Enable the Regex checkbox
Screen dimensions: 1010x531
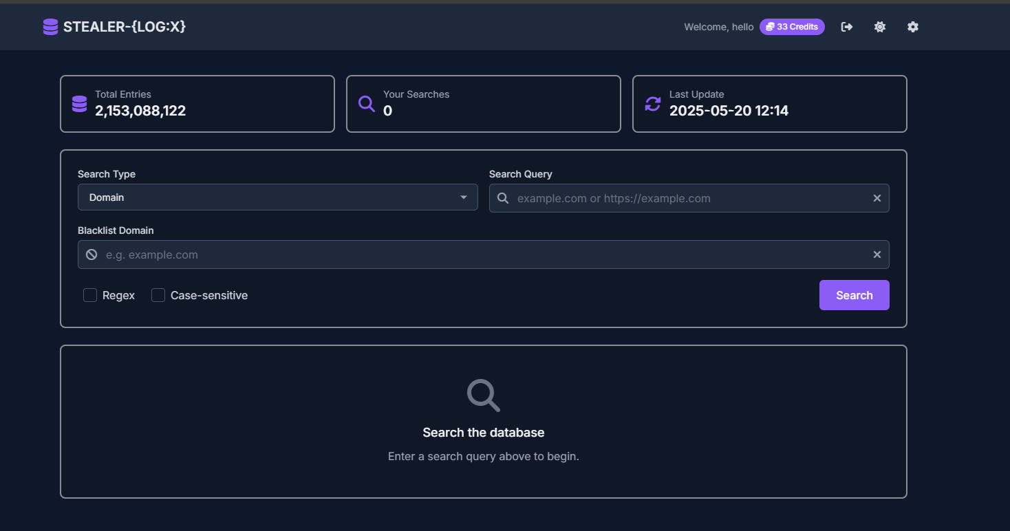[x=90, y=295]
